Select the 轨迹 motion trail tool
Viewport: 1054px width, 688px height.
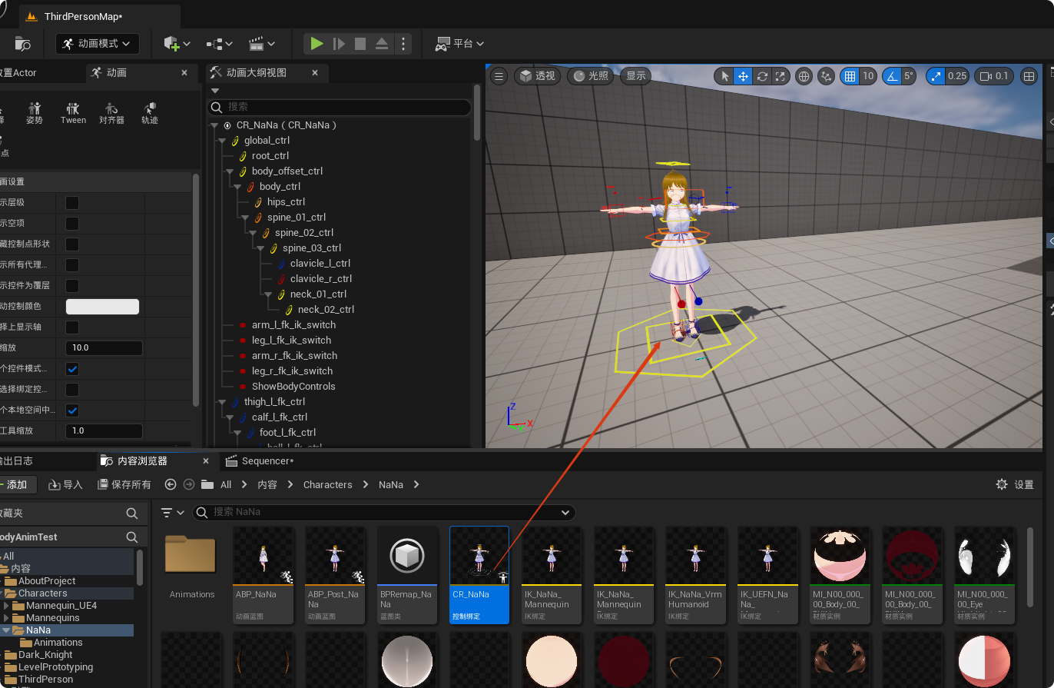150,113
